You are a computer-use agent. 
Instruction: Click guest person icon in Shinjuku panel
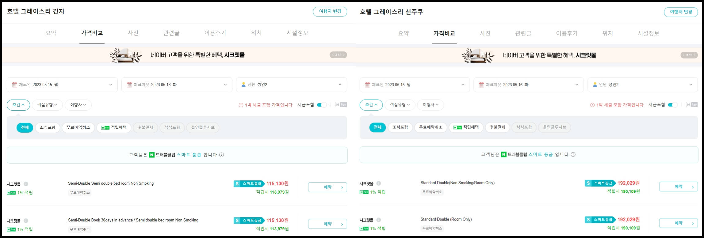coord(595,85)
